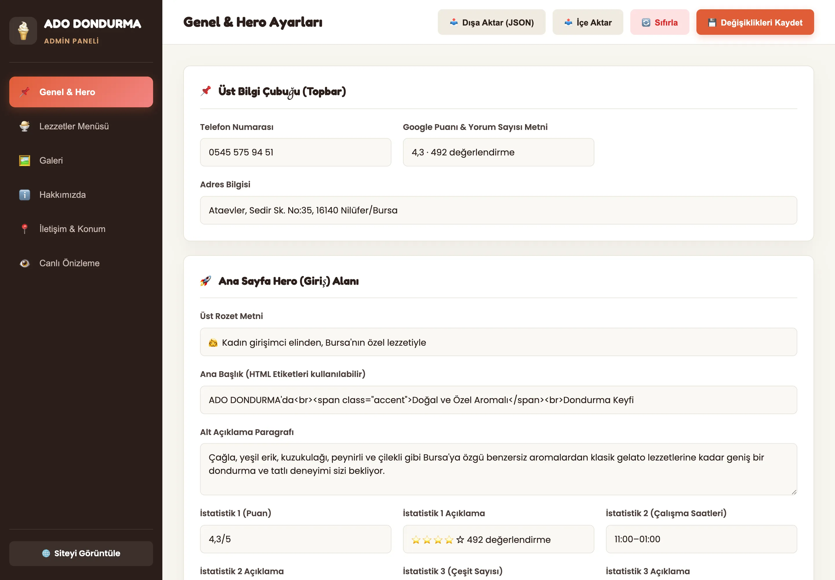
Task: Click the info icon beside Hakkımızda
Action: [25, 195]
